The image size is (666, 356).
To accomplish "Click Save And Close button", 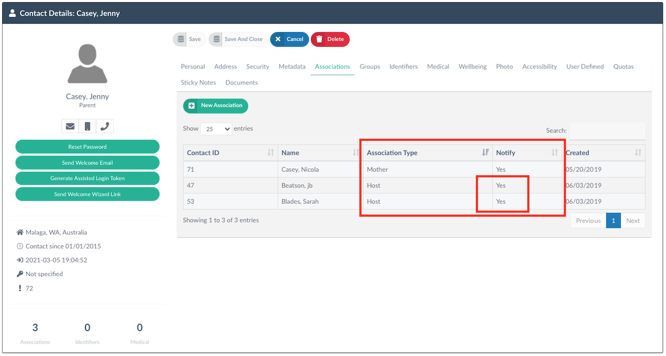I will point(238,39).
